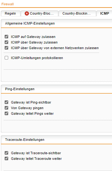Collapse the Traceroute-Einstellungen section header
The width and height of the screenshot is (112, 171).
(x=56, y=140)
